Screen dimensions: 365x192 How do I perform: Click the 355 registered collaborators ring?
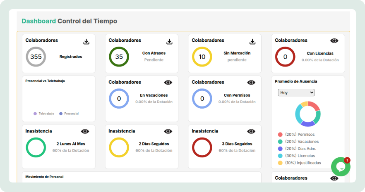[x=36, y=57]
